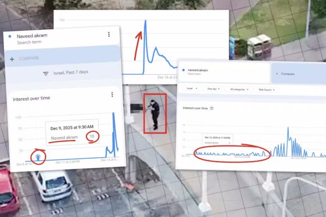The height and width of the screenshot is (217, 326).
Task: Open the Web Search type dropdown
Action: click(x=266, y=89)
